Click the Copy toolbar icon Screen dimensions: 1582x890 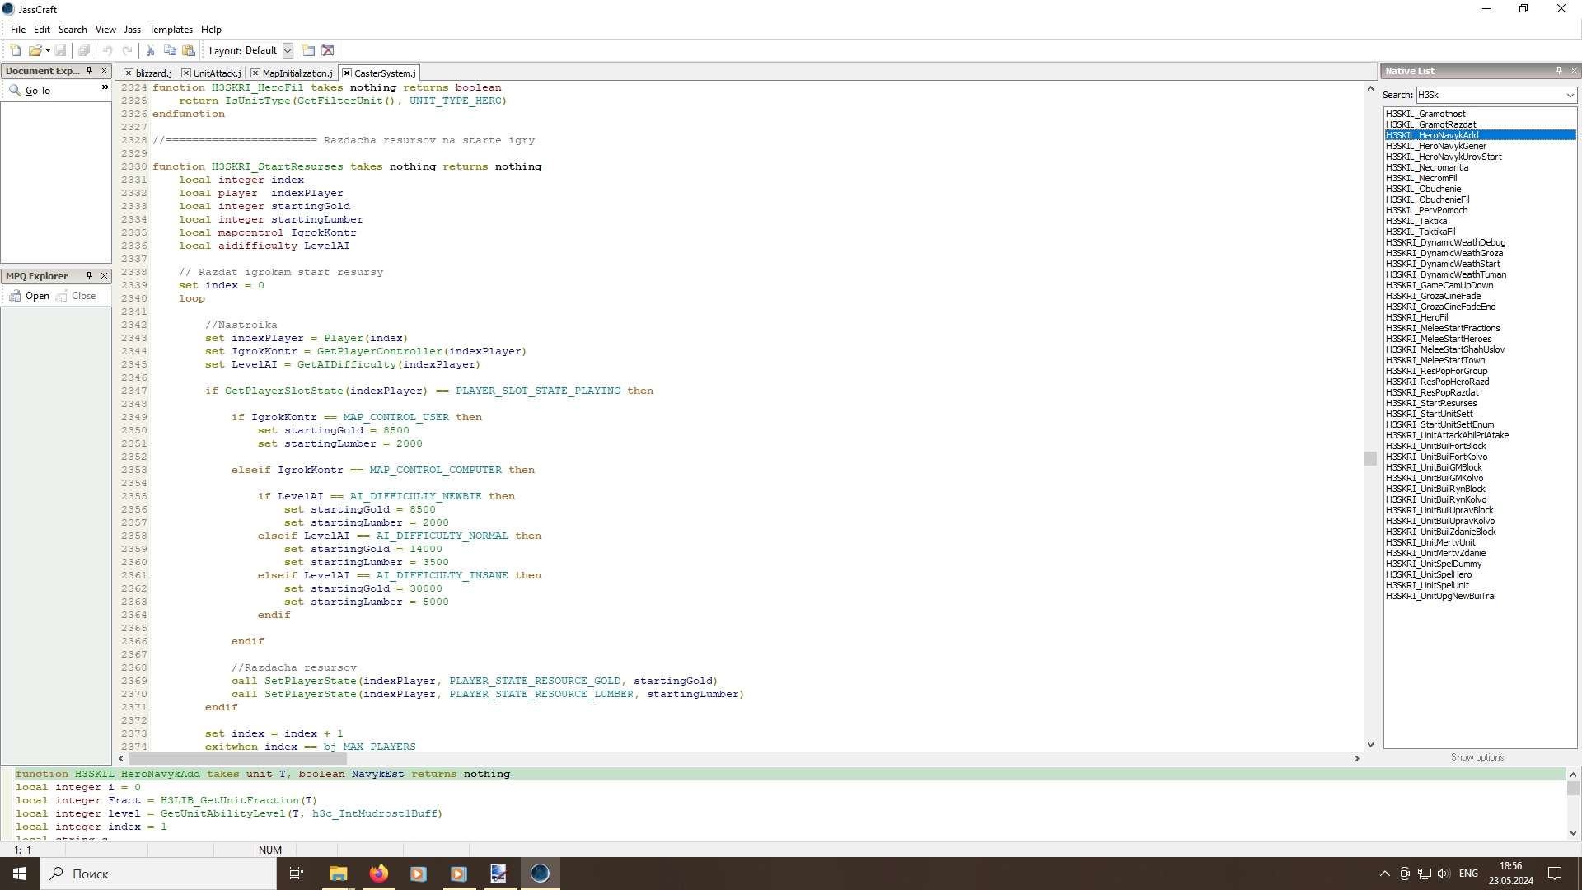click(170, 50)
